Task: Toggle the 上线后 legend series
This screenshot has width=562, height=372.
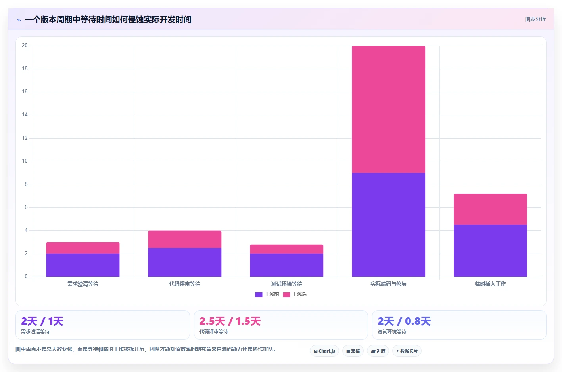Action: coord(295,294)
